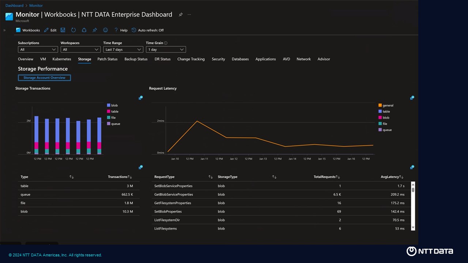Click the table color swatch in transactions legend

pyautogui.click(x=109, y=111)
